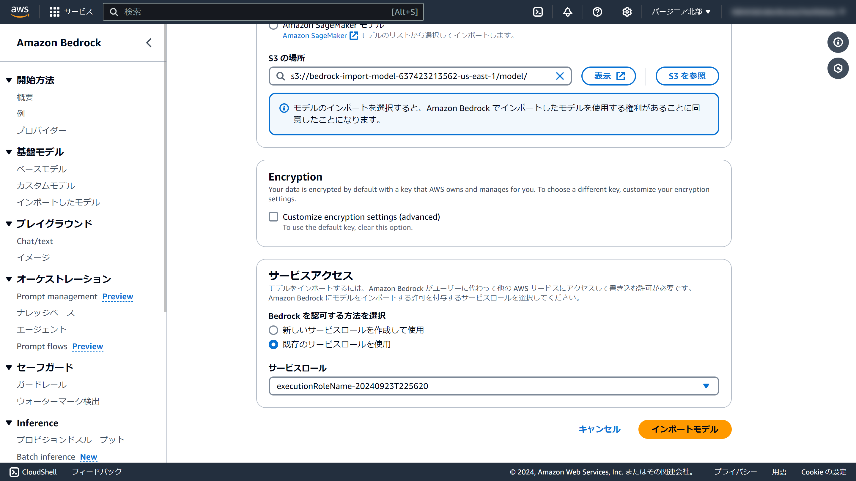Image resolution: width=856 pixels, height=481 pixels.
Task: Select 既存のサービスロールを使用 radio button
Action: (x=273, y=344)
